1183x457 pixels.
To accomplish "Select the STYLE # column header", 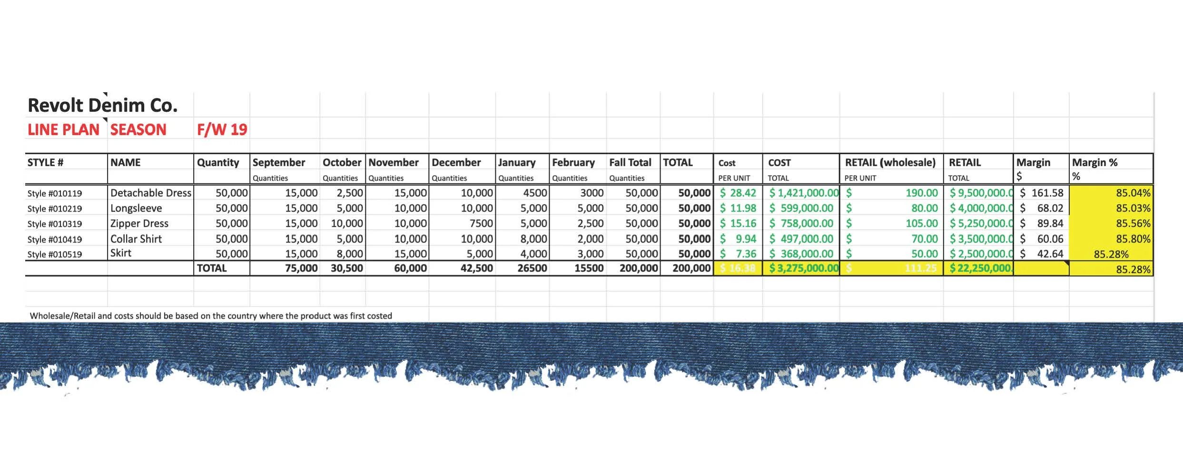I will coord(45,163).
